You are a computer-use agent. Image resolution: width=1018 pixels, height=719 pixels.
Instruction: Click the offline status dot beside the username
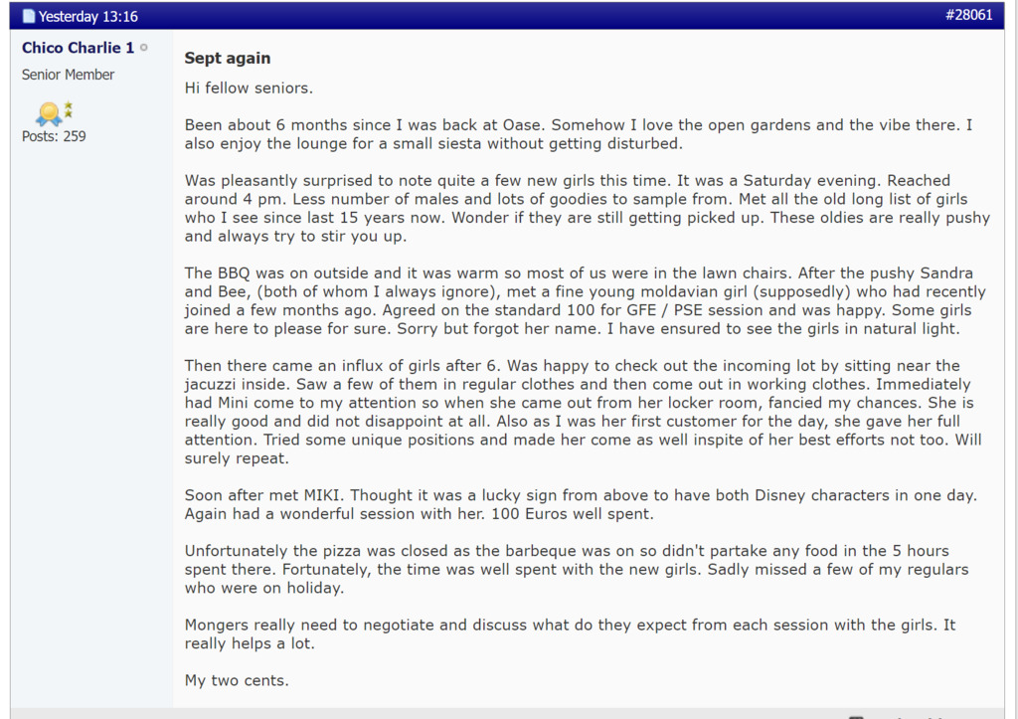[x=144, y=48]
